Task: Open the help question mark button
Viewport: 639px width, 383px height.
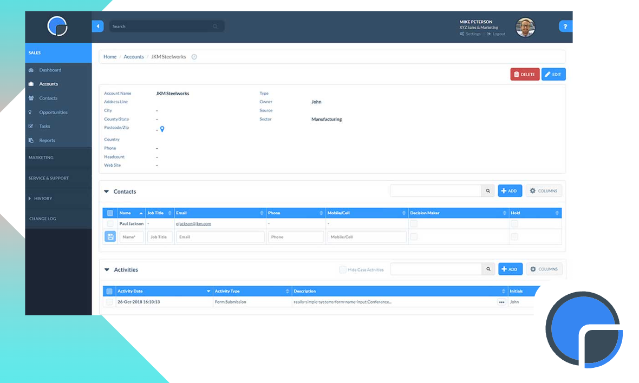Action: 565,27
